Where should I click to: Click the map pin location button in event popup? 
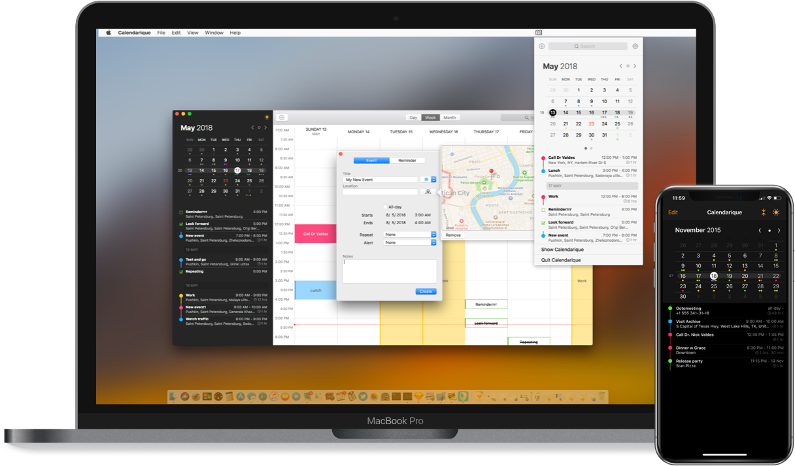tap(428, 191)
